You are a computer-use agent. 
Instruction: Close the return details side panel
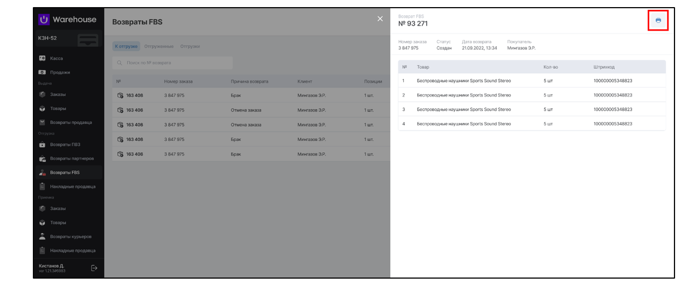coord(380,19)
